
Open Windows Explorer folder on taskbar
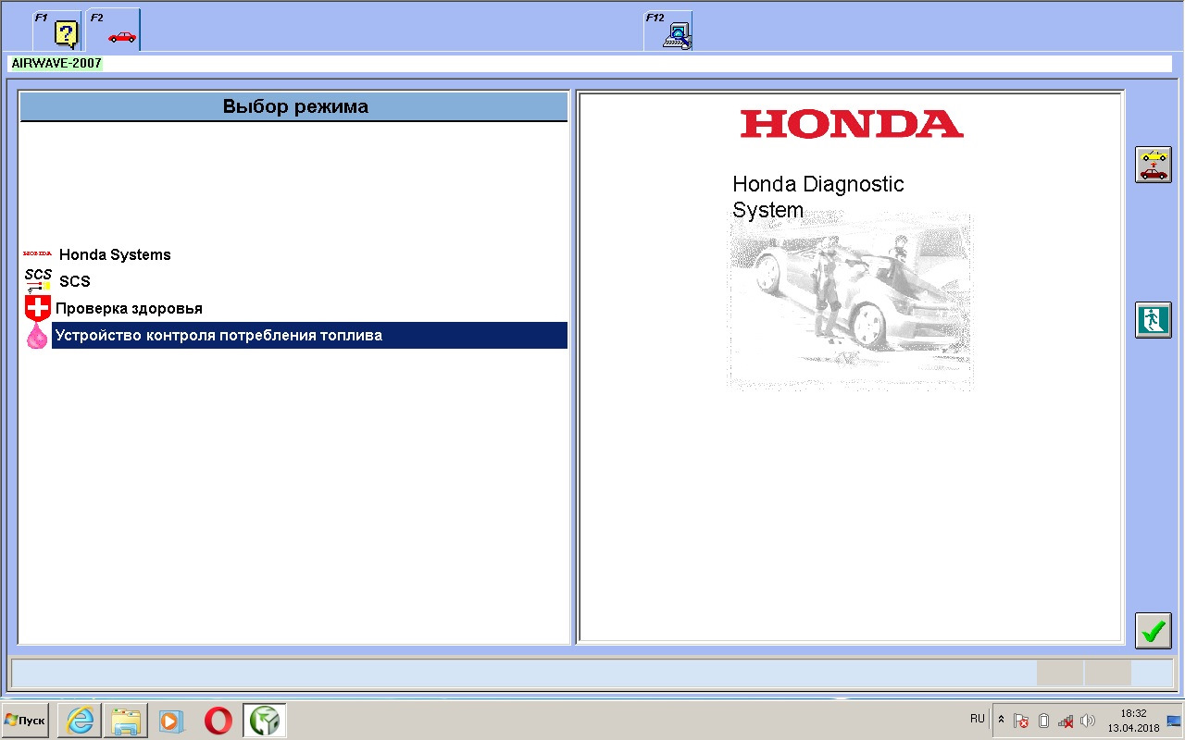(127, 721)
